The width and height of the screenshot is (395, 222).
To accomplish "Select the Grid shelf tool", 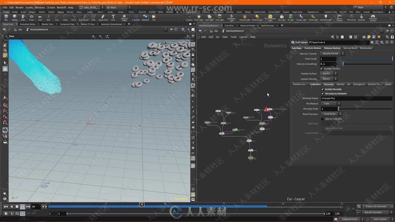I will 40,18.
